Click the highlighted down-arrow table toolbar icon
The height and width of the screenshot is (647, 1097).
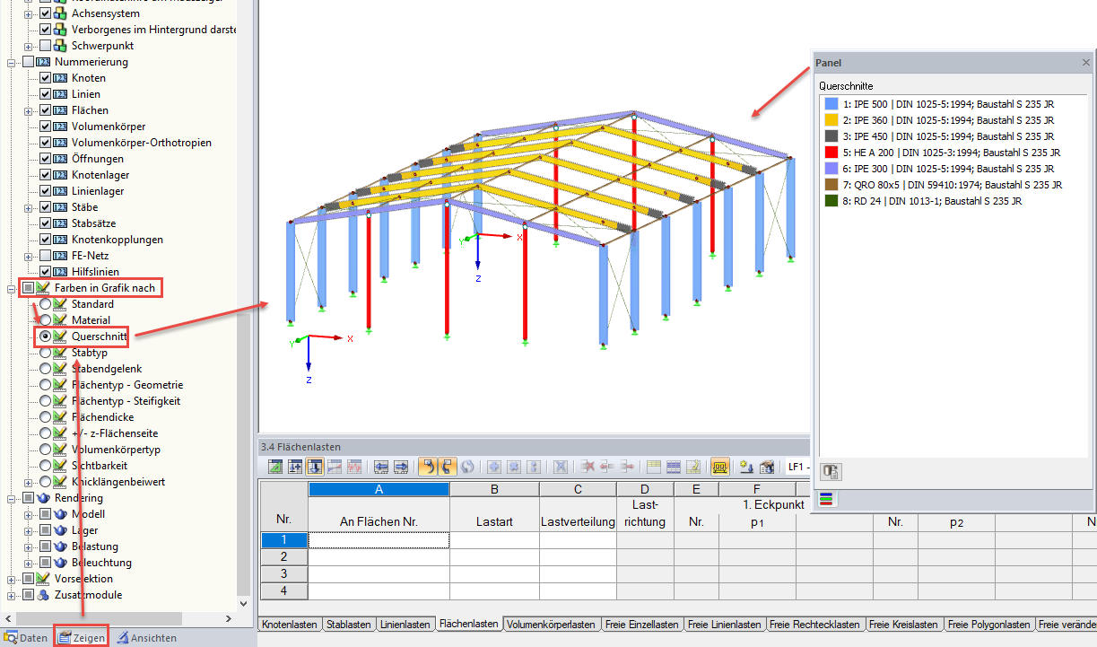315,467
